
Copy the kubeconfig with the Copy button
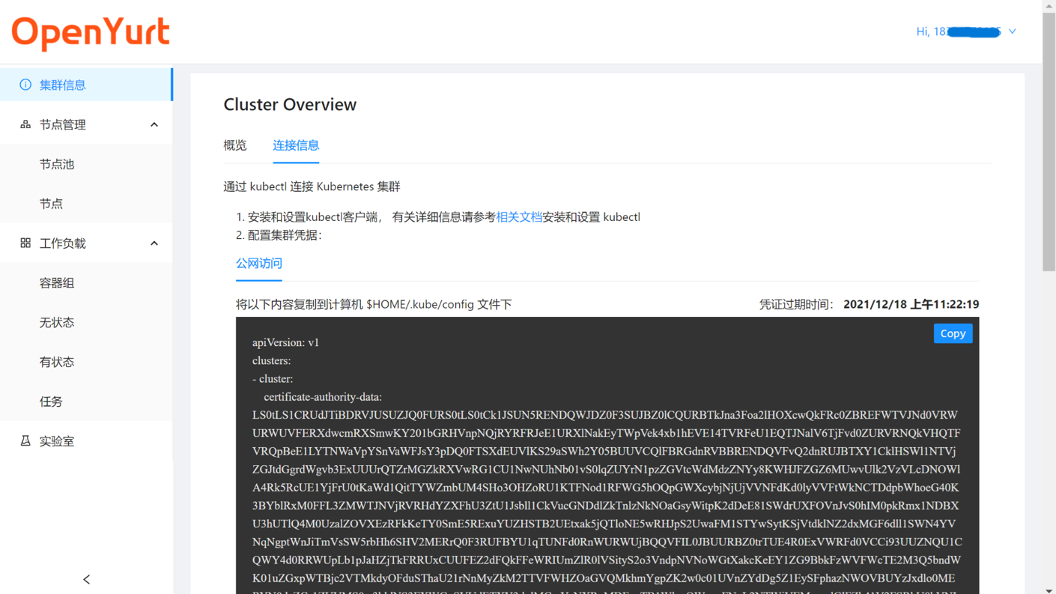pyautogui.click(x=953, y=333)
